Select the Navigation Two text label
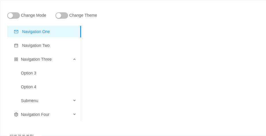266x136 pixels. tap(36, 45)
